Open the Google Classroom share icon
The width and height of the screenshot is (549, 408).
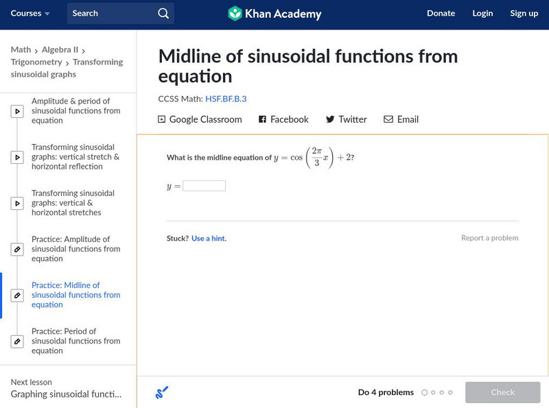click(x=163, y=119)
